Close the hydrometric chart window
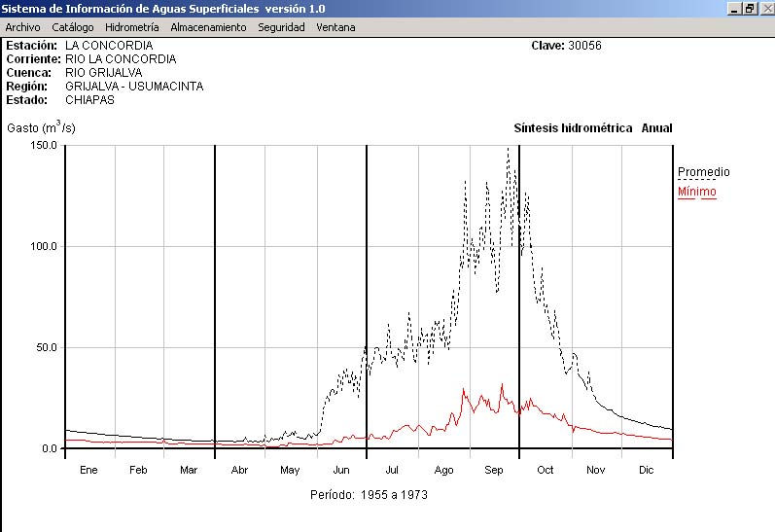This screenshot has width=775, height=532. 765,9
